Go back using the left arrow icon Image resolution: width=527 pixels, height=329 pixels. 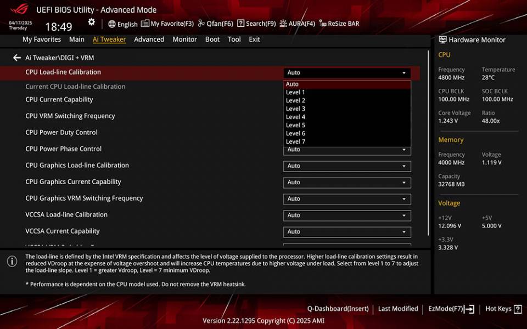[17, 58]
